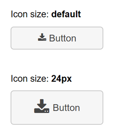Click the small default-size download icon

point(42,37)
